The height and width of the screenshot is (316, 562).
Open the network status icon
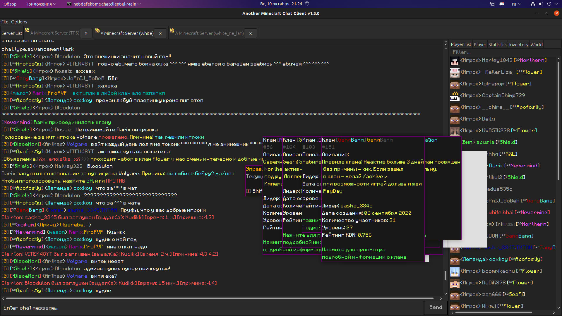[x=533, y=4]
